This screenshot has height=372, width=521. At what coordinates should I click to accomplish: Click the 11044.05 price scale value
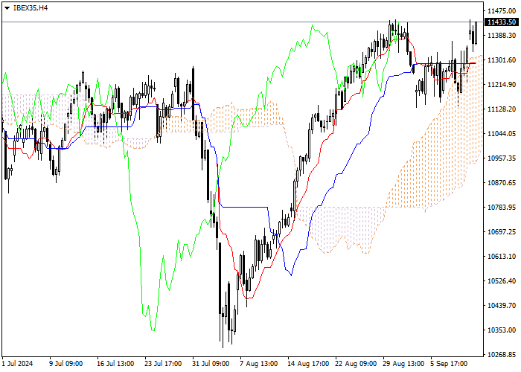coord(502,134)
